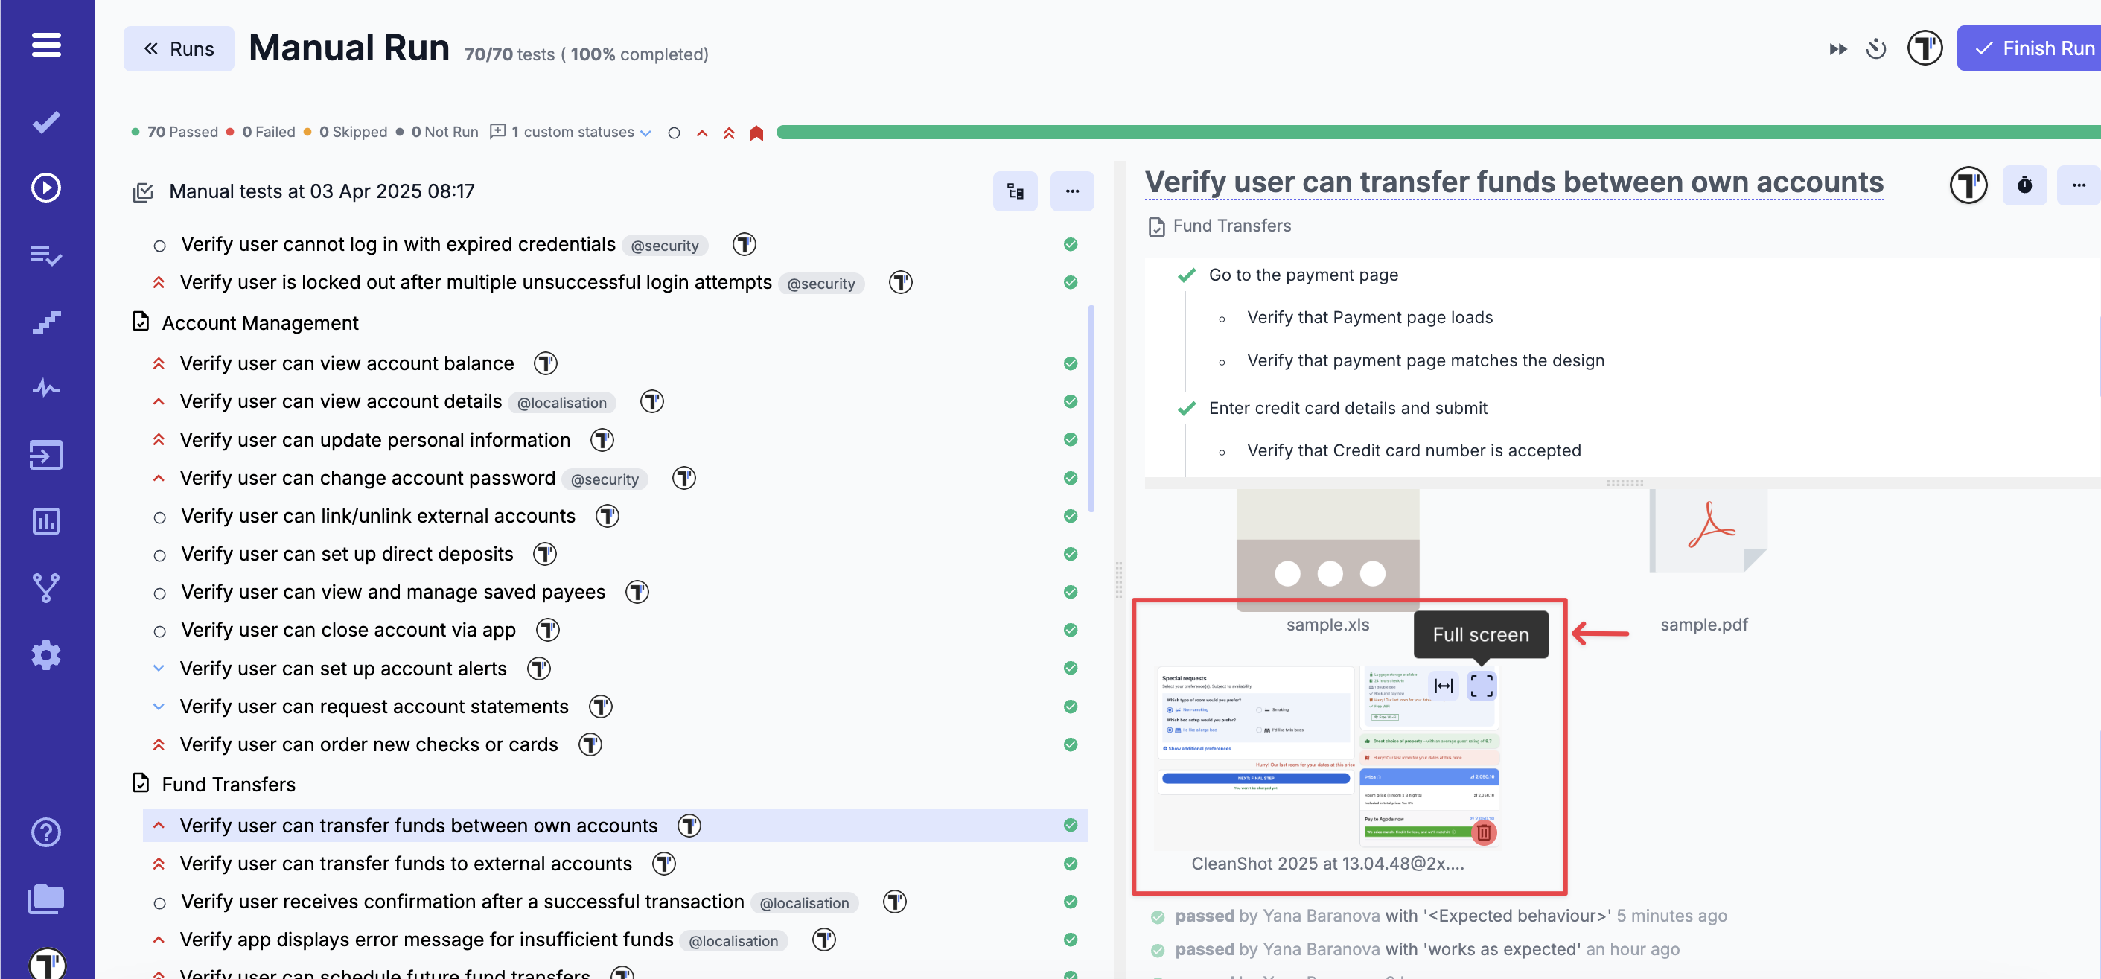2101x979 pixels.
Task: Filter by normal priority circle icon
Action: [674, 133]
